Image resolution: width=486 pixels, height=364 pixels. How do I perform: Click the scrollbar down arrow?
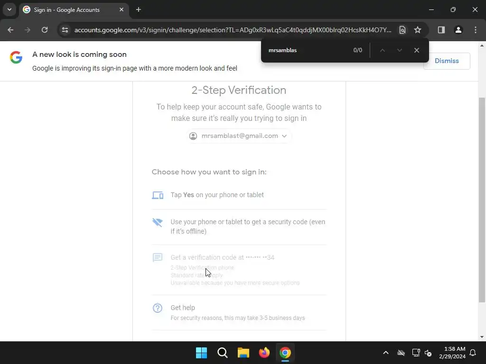[x=482, y=337]
